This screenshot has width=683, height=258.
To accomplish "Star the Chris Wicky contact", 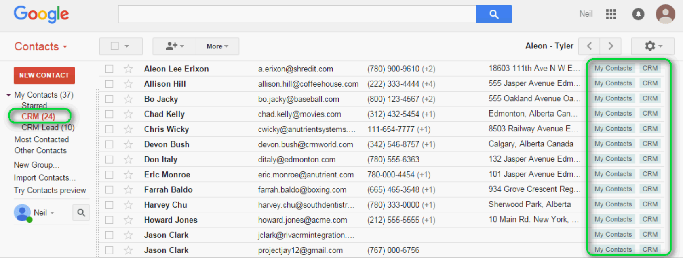I will point(129,129).
